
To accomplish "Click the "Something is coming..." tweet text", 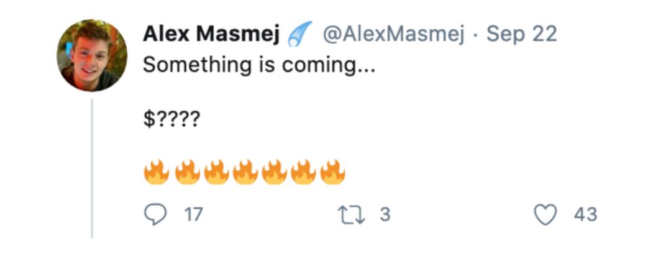I will [259, 66].
